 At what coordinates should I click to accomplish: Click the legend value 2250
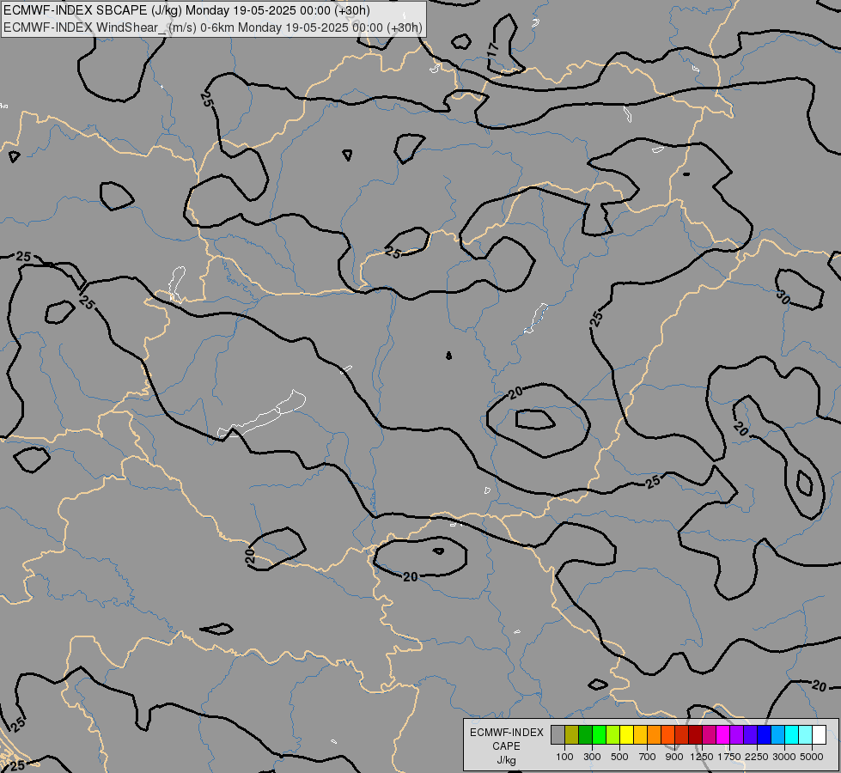click(757, 757)
